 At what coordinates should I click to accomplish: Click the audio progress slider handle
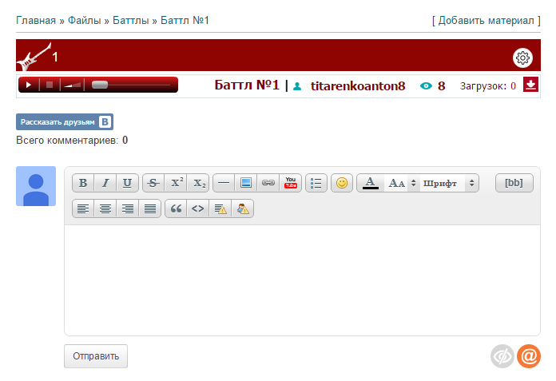coord(100,85)
